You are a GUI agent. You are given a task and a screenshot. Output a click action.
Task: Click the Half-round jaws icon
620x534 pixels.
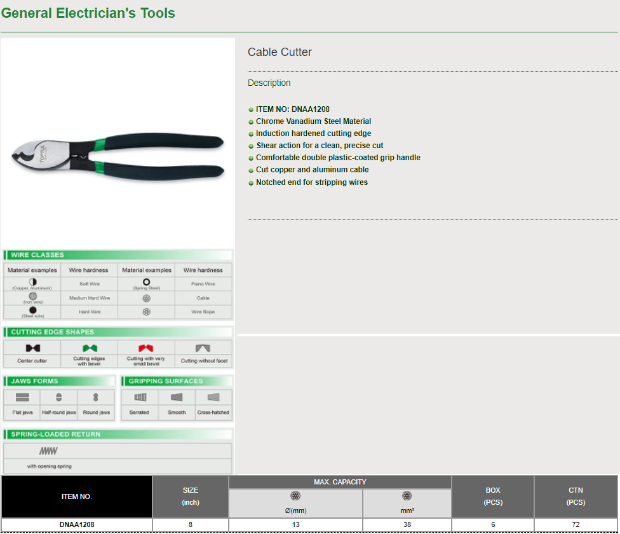coord(58,397)
